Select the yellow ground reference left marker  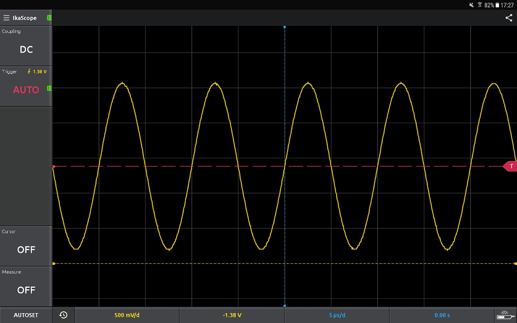tap(54, 263)
